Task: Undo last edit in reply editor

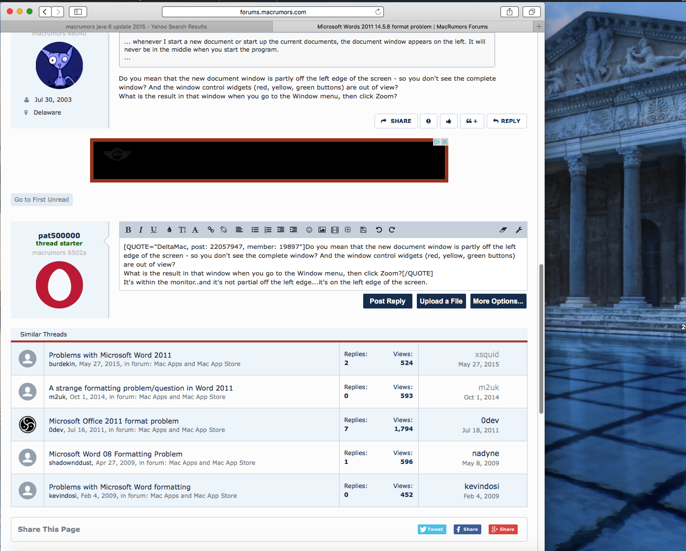Action: (x=379, y=230)
